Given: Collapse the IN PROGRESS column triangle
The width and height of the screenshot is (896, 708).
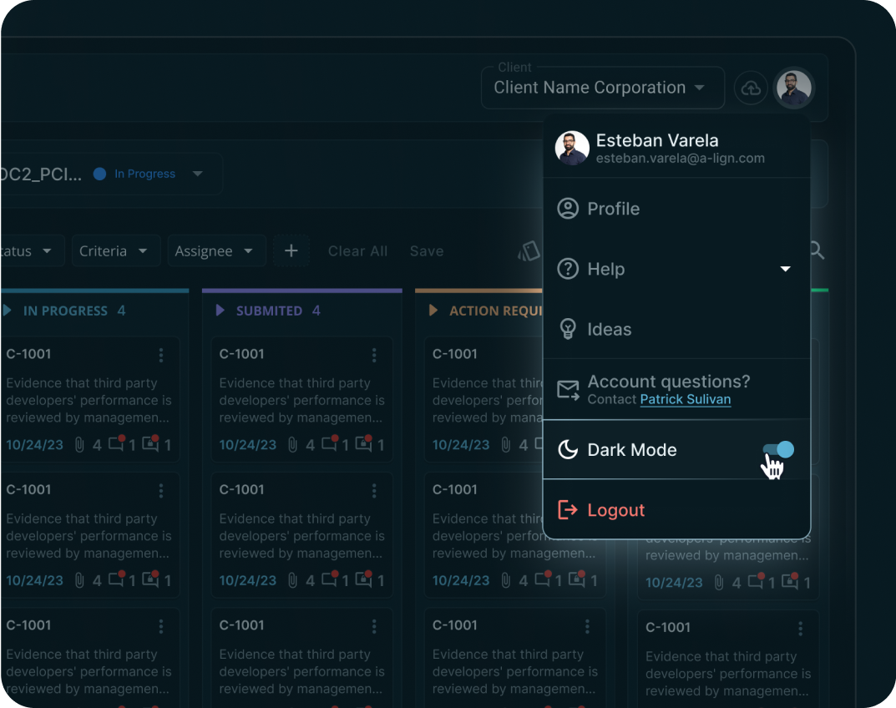Looking at the screenshot, I should [x=8, y=311].
